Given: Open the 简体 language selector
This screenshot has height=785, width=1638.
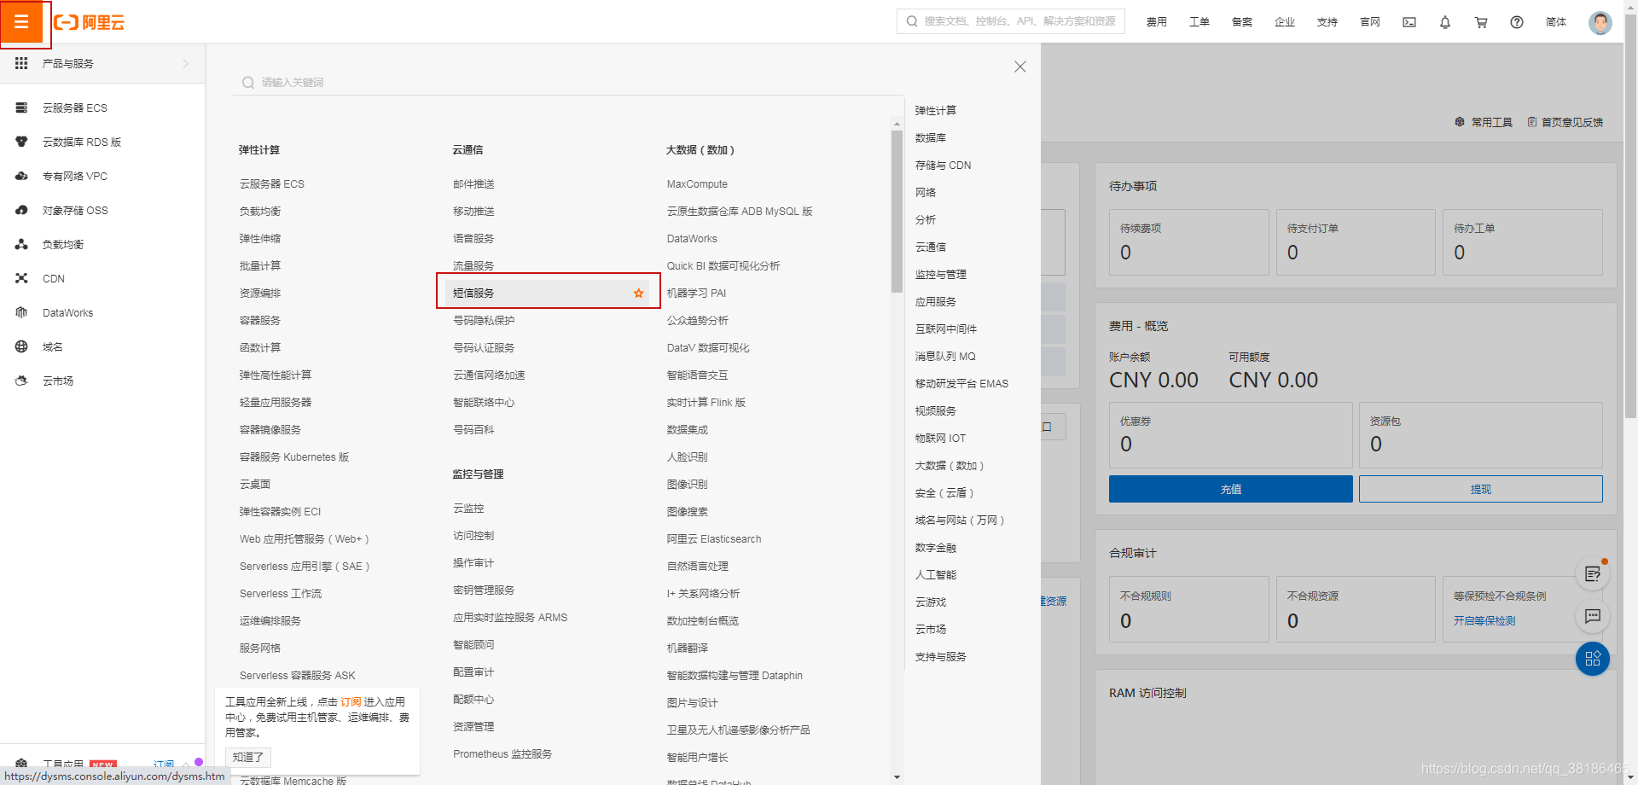Looking at the screenshot, I should click(x=1555, y=21).
